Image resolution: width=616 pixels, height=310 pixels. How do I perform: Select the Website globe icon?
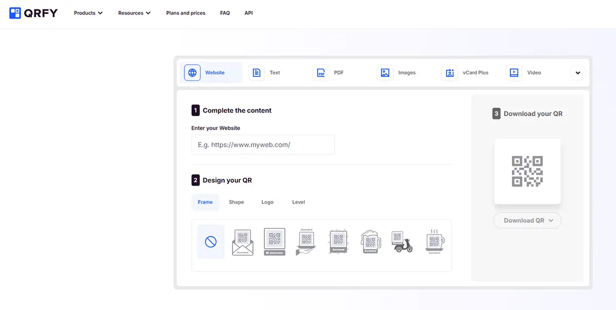[x=192, y=73]
